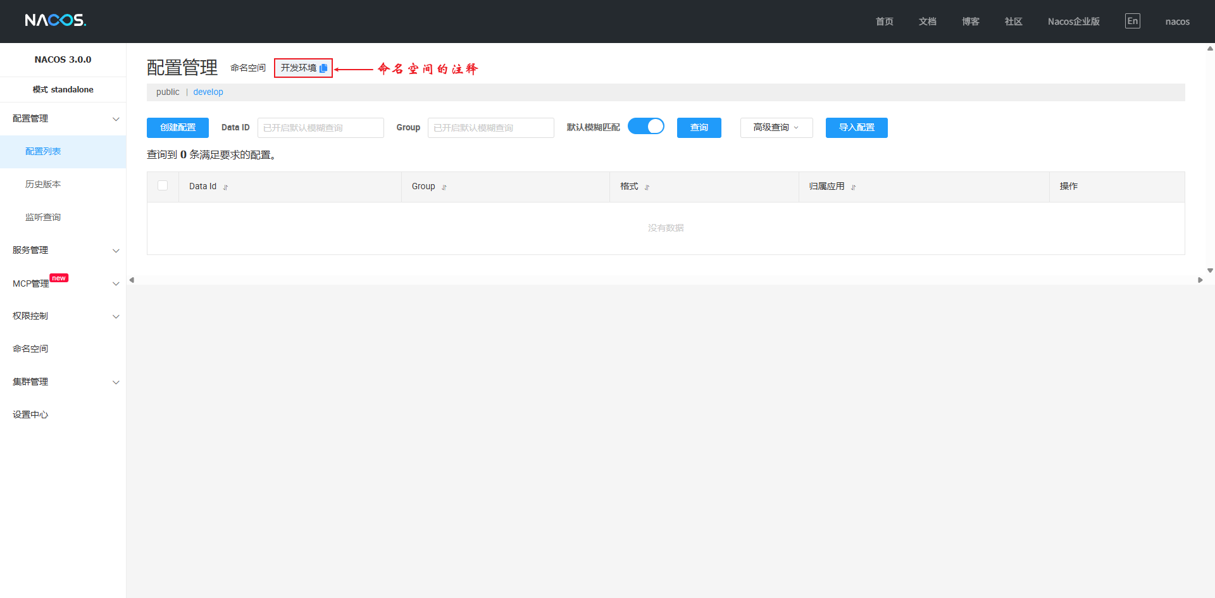Expand the MCP管理 menu chevron
The width and height of the screenshot is (1215, 598).
(x=116, y=283)
